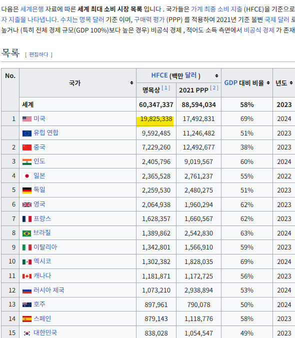Click the India flag icon
295x338 pixels.
pyautogui.click(x=27, y=162)
